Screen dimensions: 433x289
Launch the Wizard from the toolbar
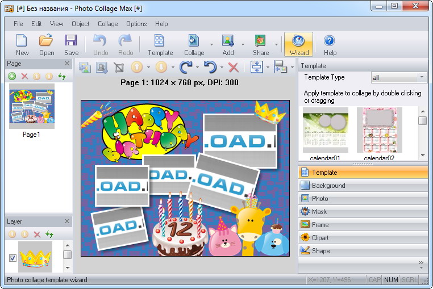[x=299, y=45]
